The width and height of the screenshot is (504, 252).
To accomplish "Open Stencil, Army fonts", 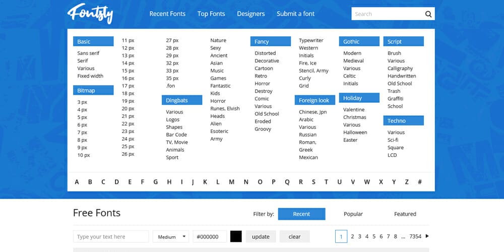I will (313, 71).
